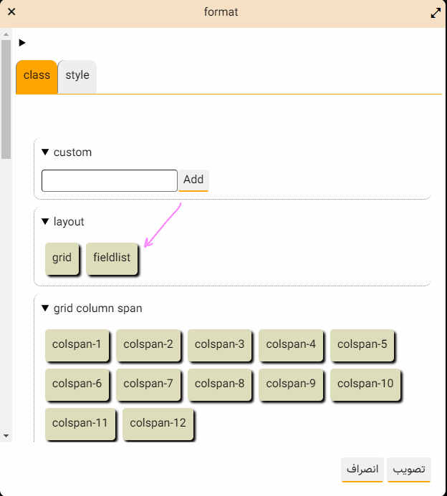Click the scrollbar down arrow

[x=6, y=436]
